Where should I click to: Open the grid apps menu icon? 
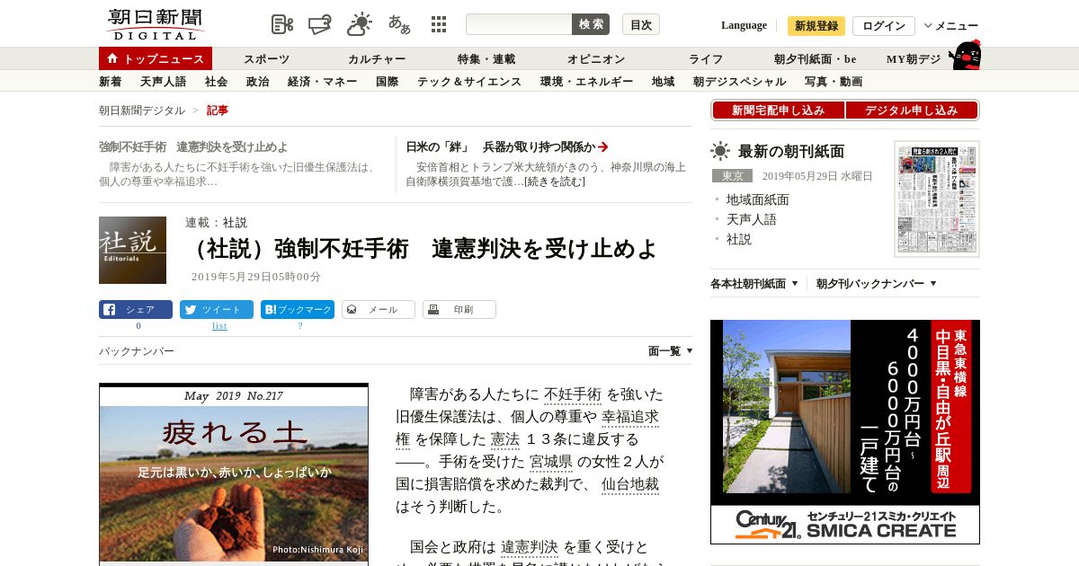tap(439, 24)
